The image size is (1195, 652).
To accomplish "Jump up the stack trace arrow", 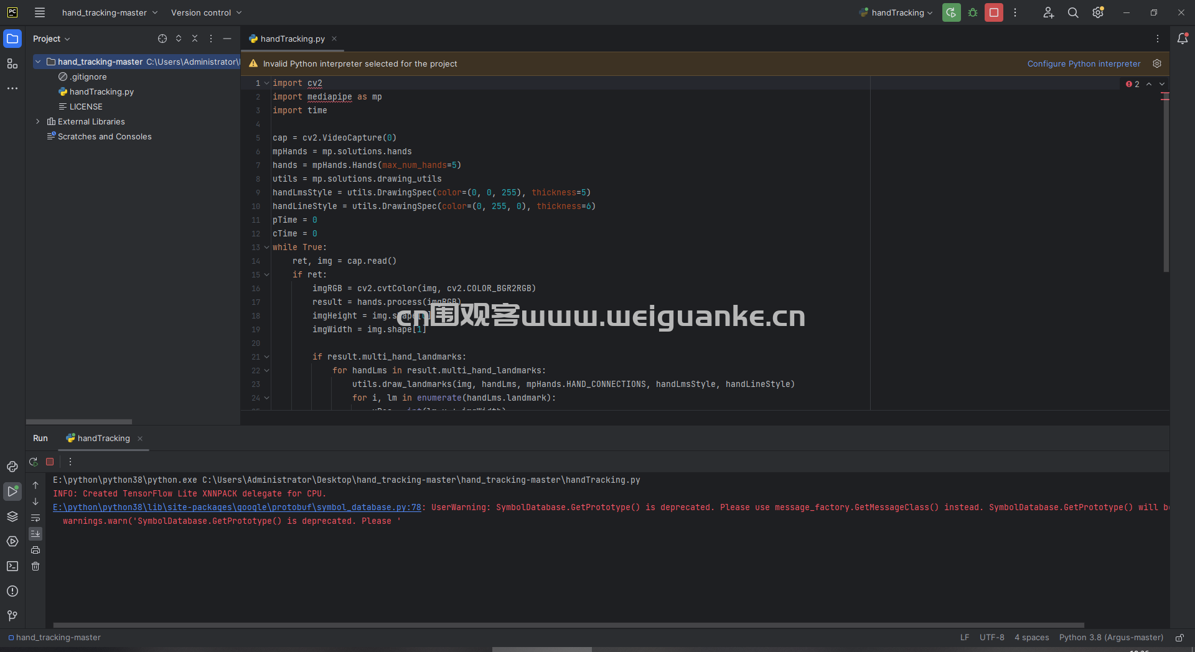I will (x=35, y=485).
